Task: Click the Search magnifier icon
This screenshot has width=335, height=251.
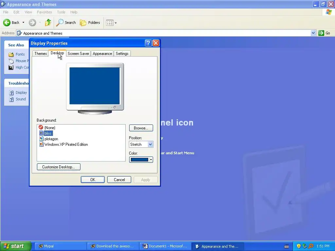Action: [60, 23]
